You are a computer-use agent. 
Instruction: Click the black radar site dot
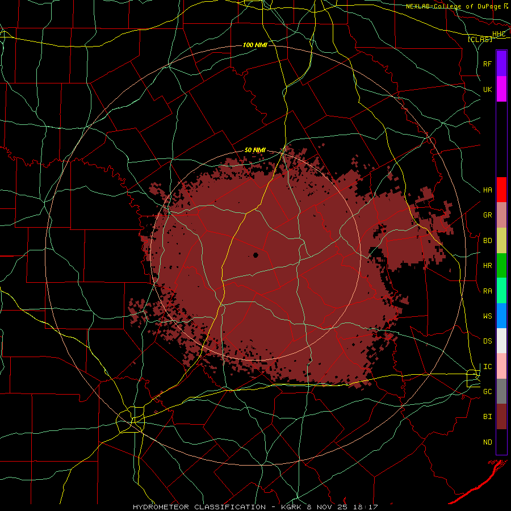click(x=256, y=255)
